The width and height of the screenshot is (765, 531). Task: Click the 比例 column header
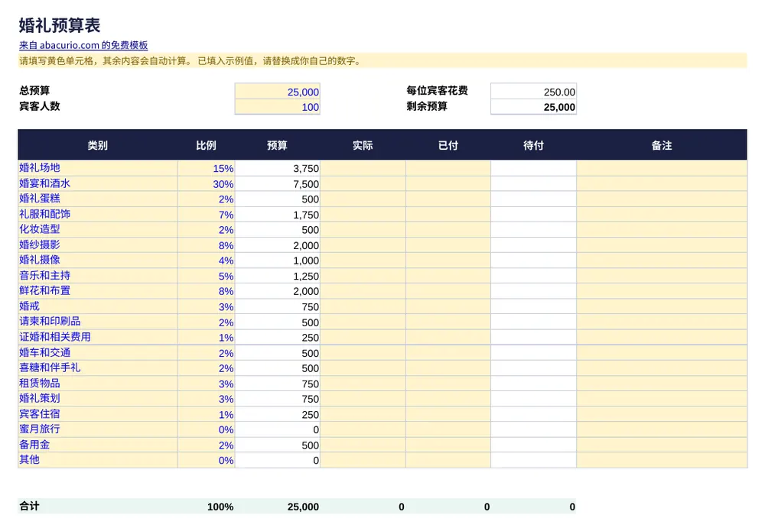tap(206, 145)
